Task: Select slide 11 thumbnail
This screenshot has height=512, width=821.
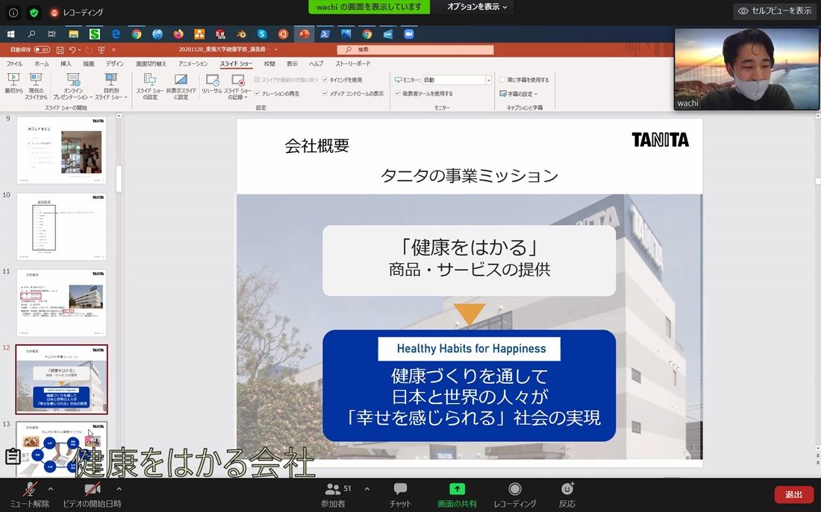Action: (61, 303)
